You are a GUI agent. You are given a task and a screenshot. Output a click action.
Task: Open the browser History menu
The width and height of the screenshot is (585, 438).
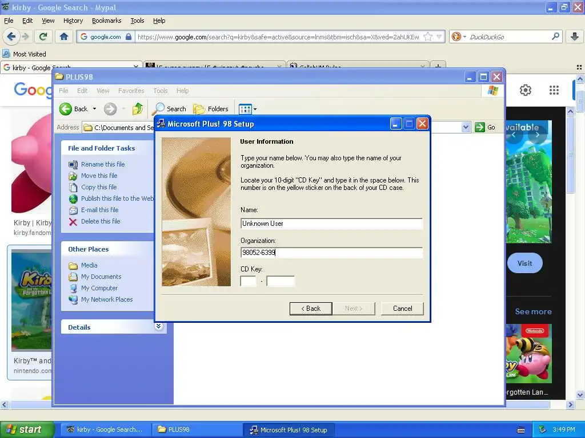(x=73, y=21)
